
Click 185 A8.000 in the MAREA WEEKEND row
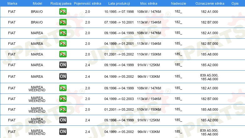pos(209,109)
